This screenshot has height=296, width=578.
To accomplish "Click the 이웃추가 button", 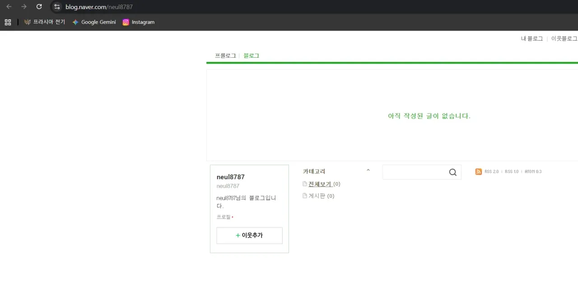I will pos(249,235).
